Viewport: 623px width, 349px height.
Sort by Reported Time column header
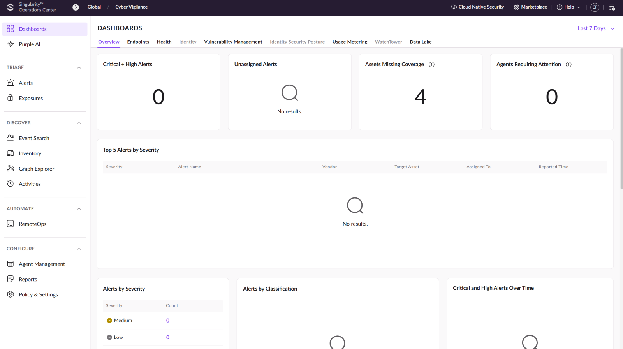click(x=553, y=167)
